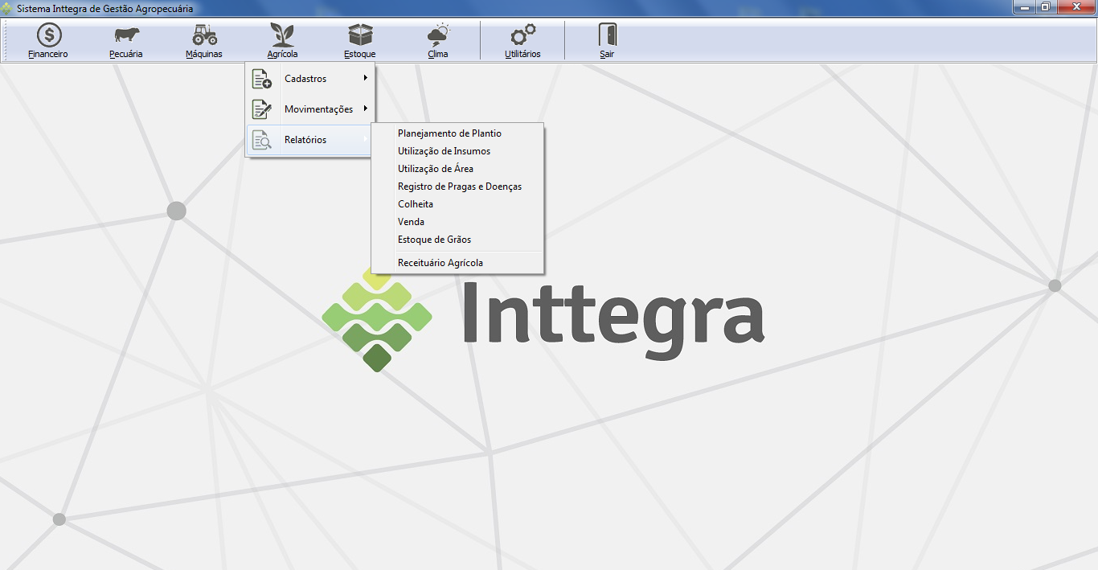Viewport: 1098px width, 570px height.
Task: Click the Financeiro label text
Action: coord(48,55)
